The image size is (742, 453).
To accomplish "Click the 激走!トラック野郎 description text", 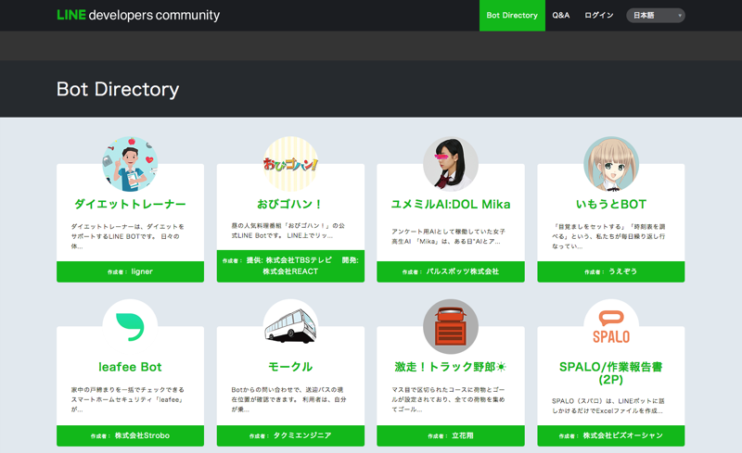I will [449, 399].
